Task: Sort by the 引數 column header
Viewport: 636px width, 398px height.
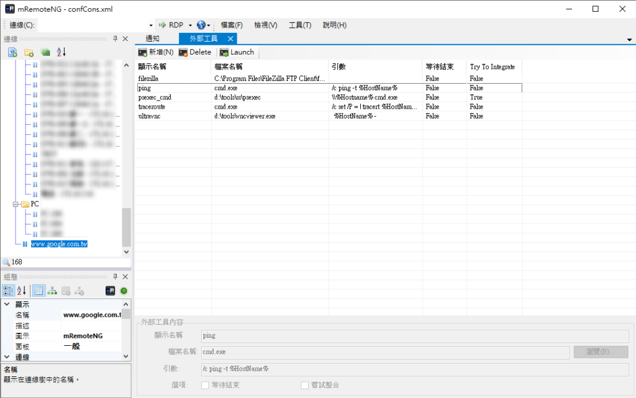Action: coord(375,66)
